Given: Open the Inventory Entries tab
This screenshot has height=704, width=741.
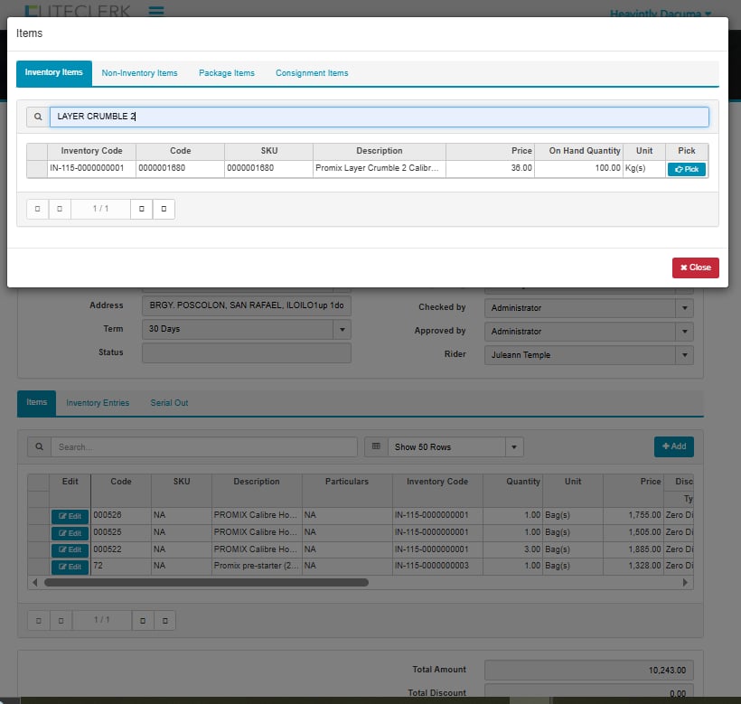Looking at the screenshot, I should [x=98, y=403].
